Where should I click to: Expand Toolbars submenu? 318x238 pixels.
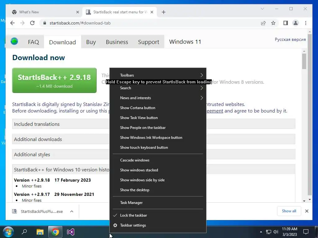coord(158,75)
